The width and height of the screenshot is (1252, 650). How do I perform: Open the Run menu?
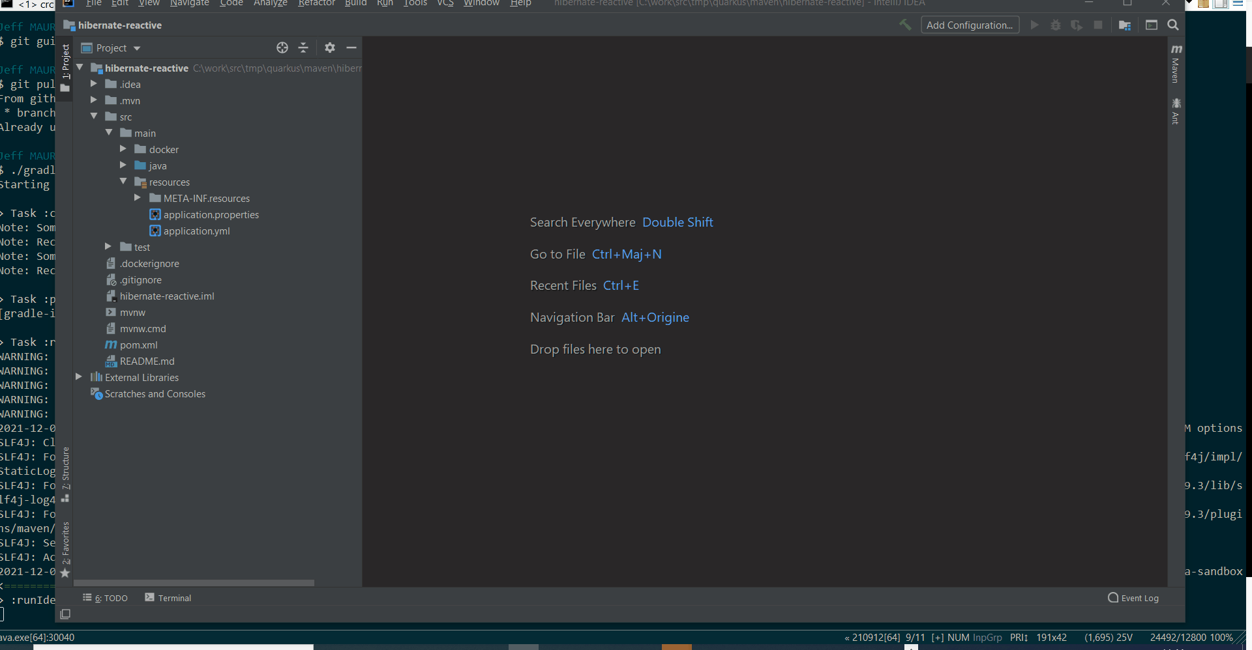(385, 4)
